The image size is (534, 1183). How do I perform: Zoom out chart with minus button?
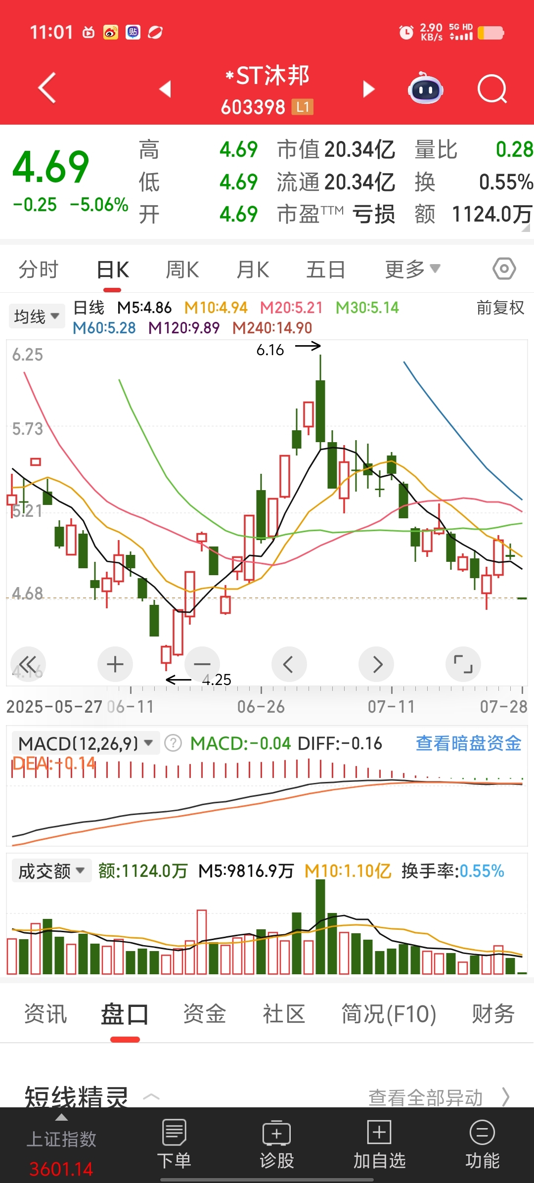(x=202, y=664)
